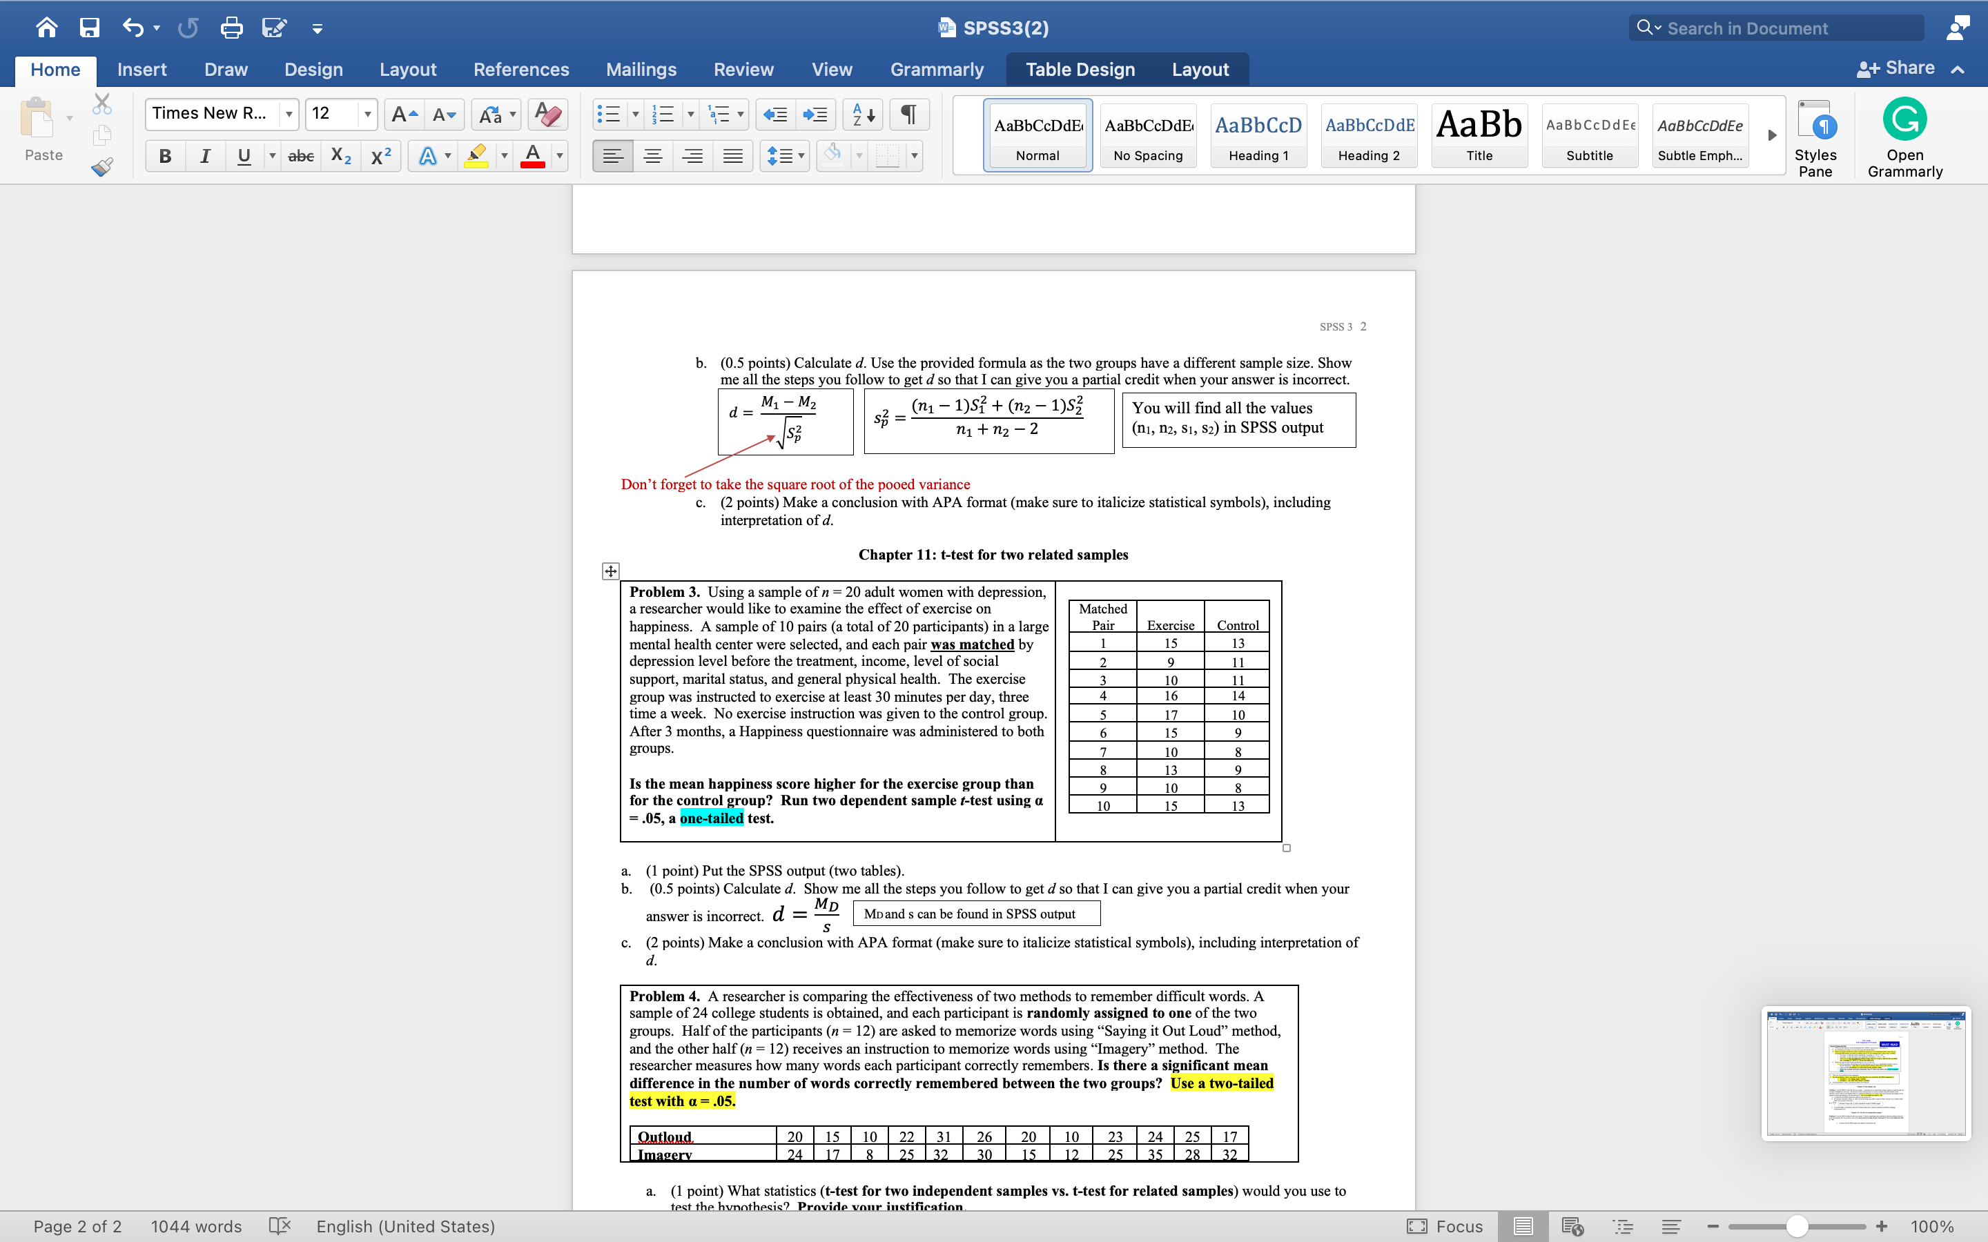This screenshot has height=1242, width=1988.
Task: Open the Review ribbon tab
Action: [743, 69]
